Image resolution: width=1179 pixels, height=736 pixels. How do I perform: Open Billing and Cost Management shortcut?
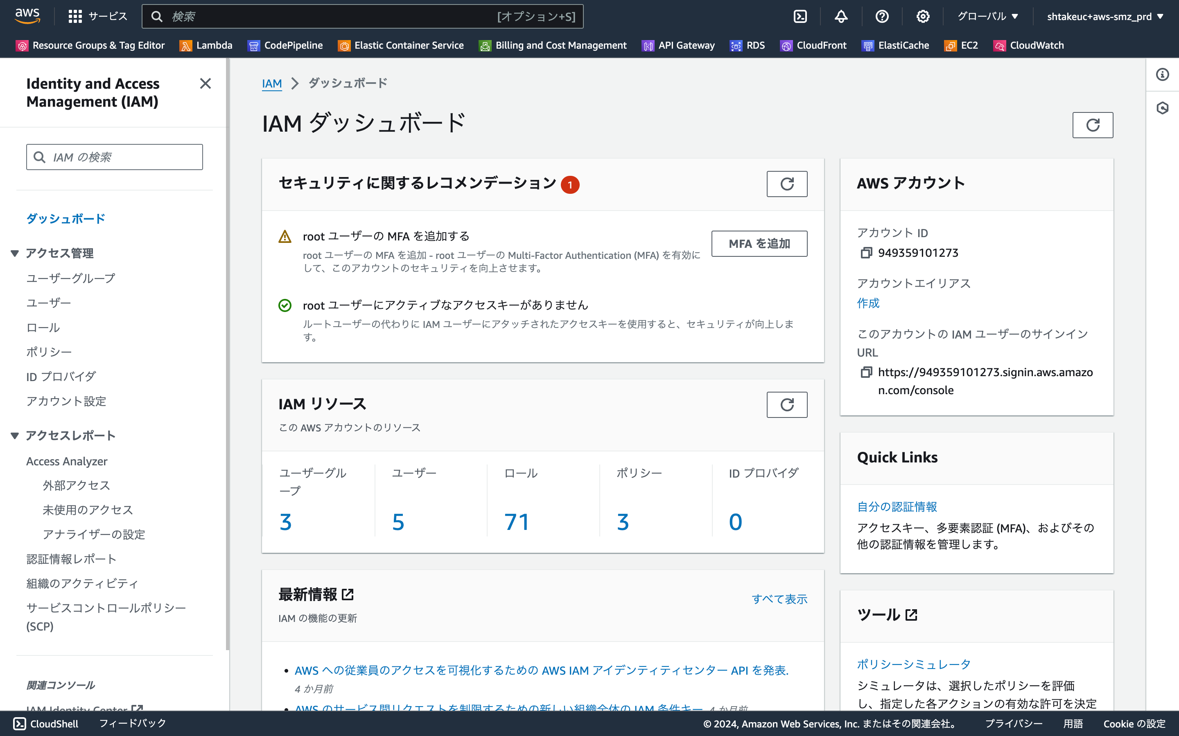coord(553,45)
